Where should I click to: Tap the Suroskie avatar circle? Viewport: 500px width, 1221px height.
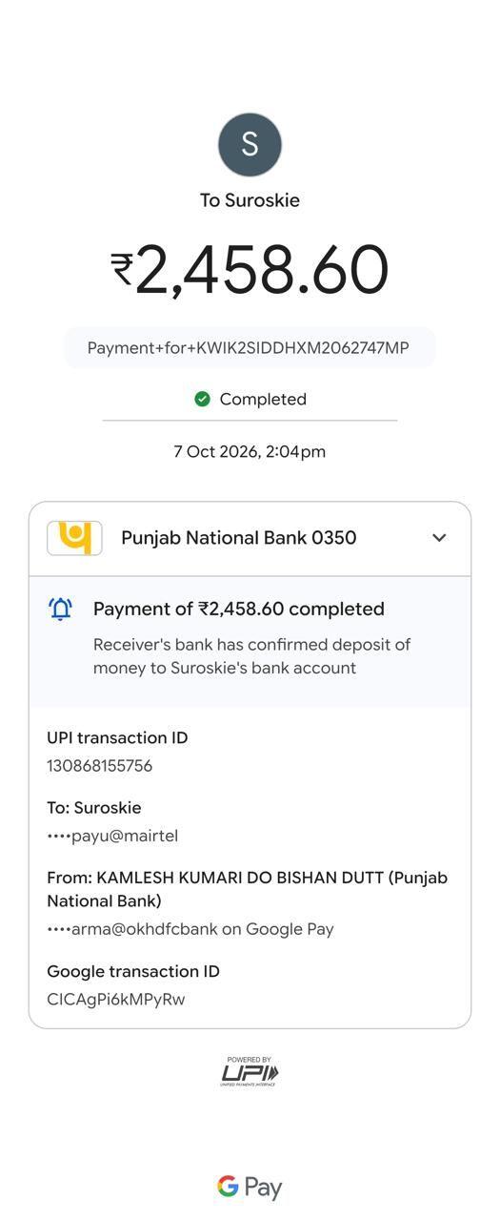pos(250,144)
